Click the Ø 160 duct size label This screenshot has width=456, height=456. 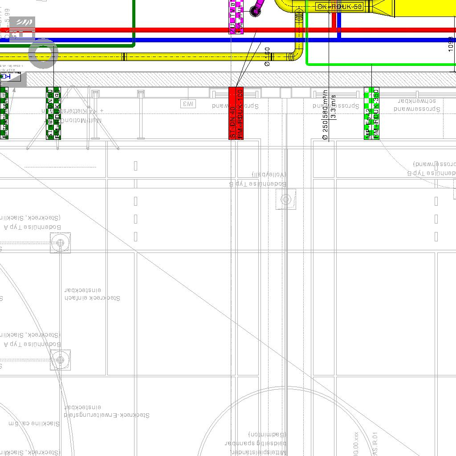pyautogui.click(x=267, y=57)
